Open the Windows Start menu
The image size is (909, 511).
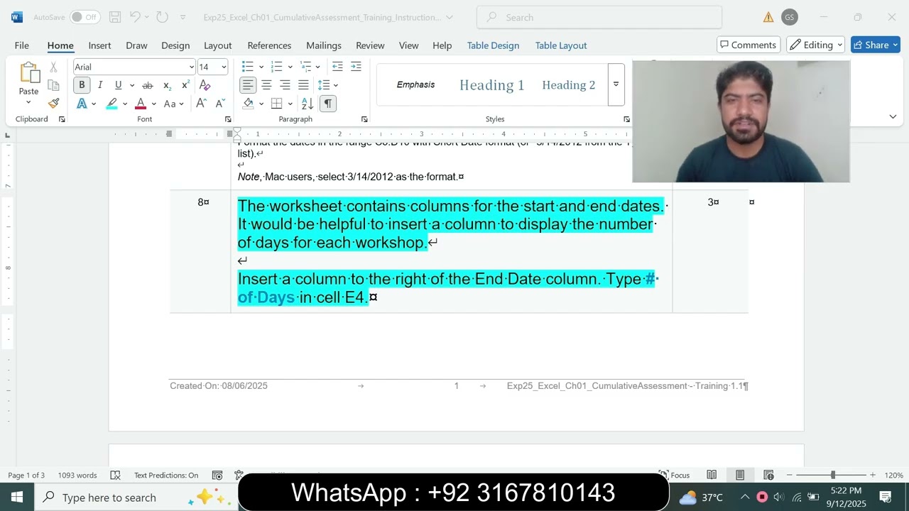17,498
